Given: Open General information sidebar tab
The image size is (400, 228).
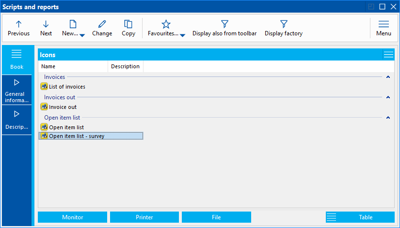Looking at the screenshot, I should (17, 90).
